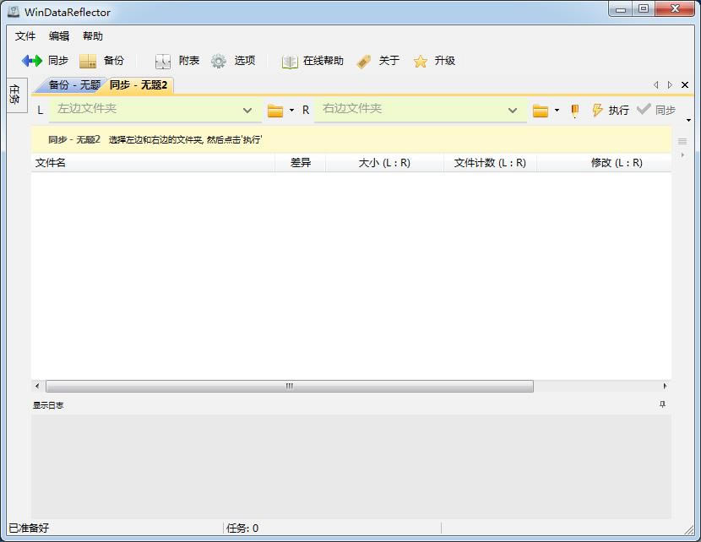Click the scrollbar right arrow
The height and width of the screenshot is (542, 701).
click(665, 386)
